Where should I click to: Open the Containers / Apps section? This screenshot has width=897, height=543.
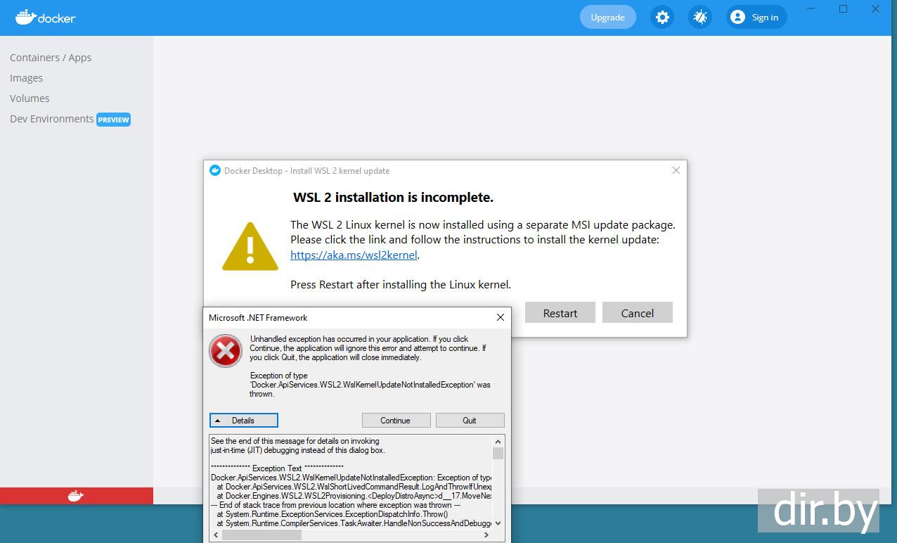click(x=51, y=58)
